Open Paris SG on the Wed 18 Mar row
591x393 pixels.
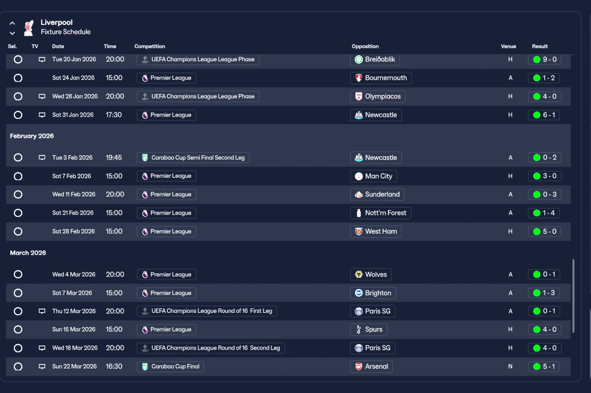pos(373,348)
